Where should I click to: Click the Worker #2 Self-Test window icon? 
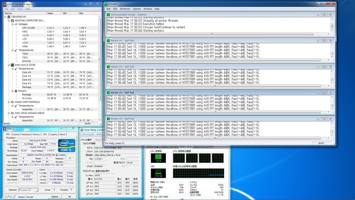point(109,67)
